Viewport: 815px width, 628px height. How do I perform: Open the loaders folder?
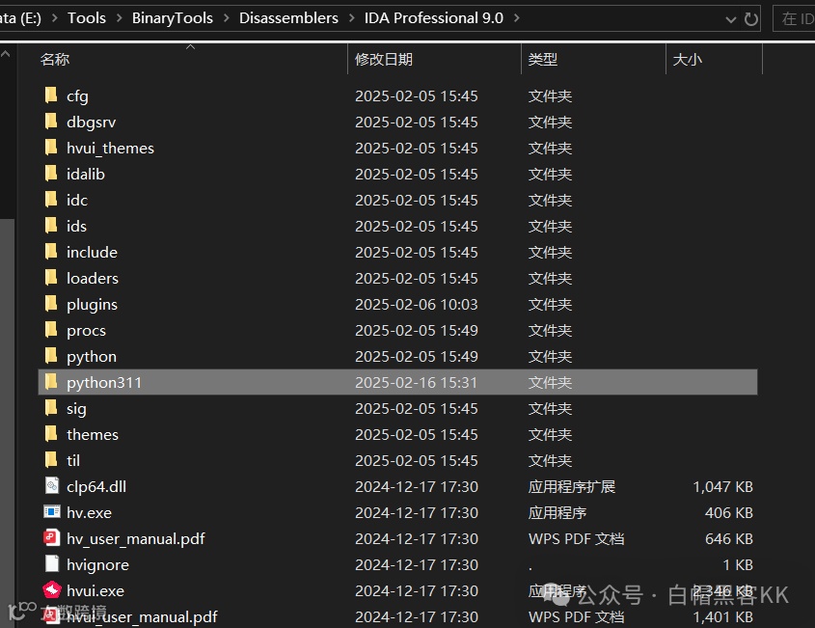pyautogui.click(x=93, y=278)
